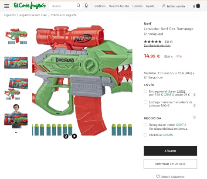Image resolution: width=207 pixels, height=179 pixels.
Task: Activate voice search microphone
Action: tap(86, 6)
